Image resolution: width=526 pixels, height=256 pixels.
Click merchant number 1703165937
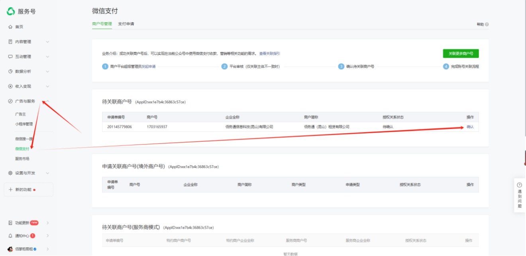pos(157,127)
